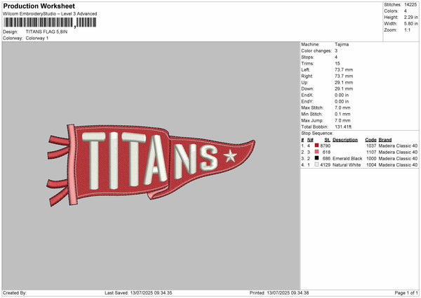
Task: Click the Tajima machine value
Action: (342, 44)
